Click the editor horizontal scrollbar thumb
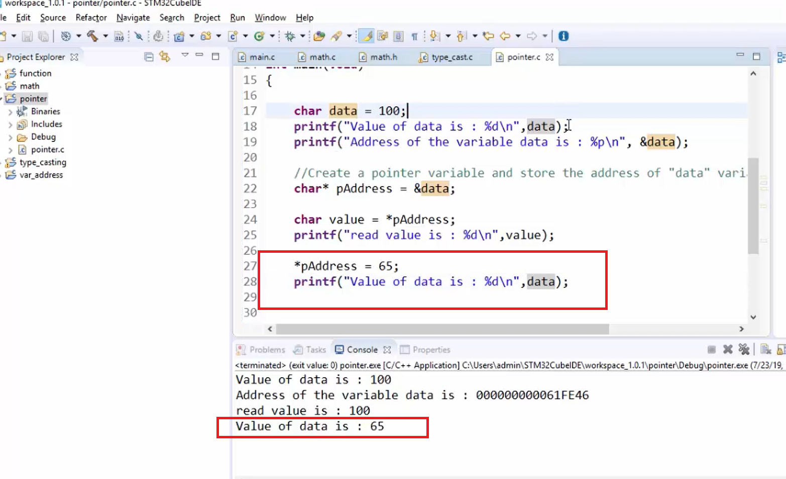This screenshot has height=479, width=786. point(442,329)
